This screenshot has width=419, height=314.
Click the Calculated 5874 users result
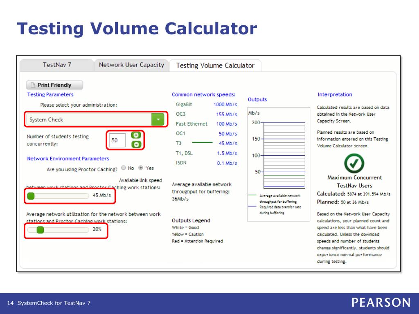point(354,194)
